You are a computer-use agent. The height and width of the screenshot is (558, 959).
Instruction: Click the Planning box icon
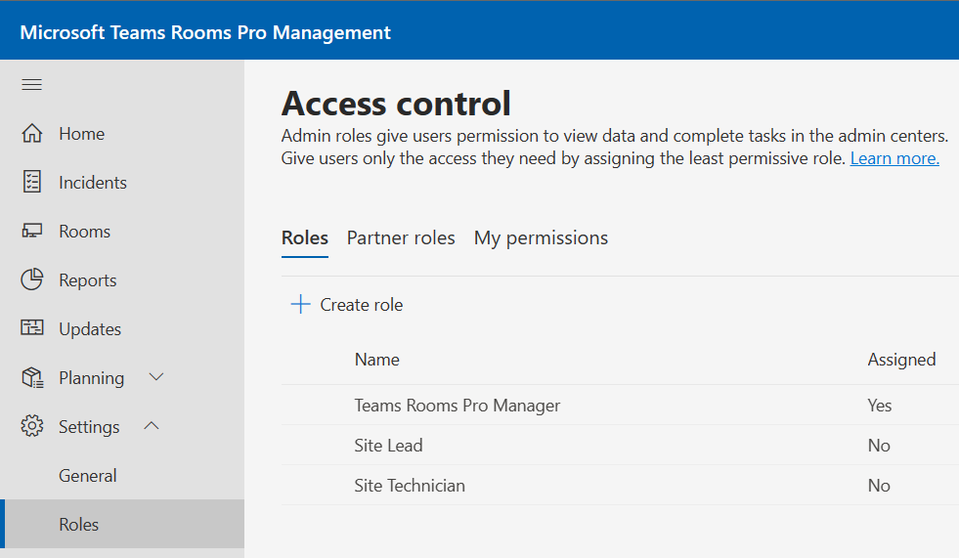click(32, 378)
